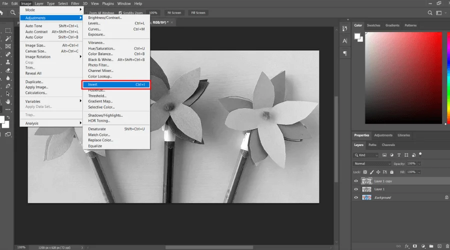This screenshot has height=250, width=450.
Task: Click the Lock all padlock icon
Action: [x=391, y=172]
